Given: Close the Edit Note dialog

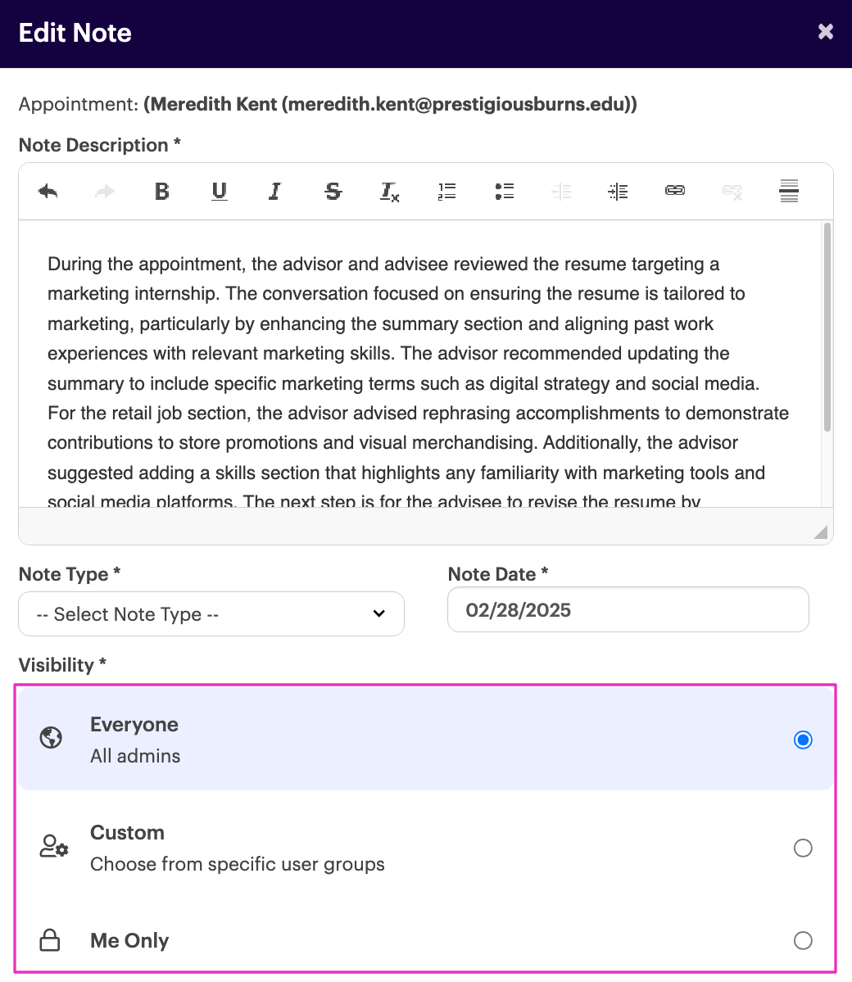Looking at the screenshot, I should coord(826,32).
